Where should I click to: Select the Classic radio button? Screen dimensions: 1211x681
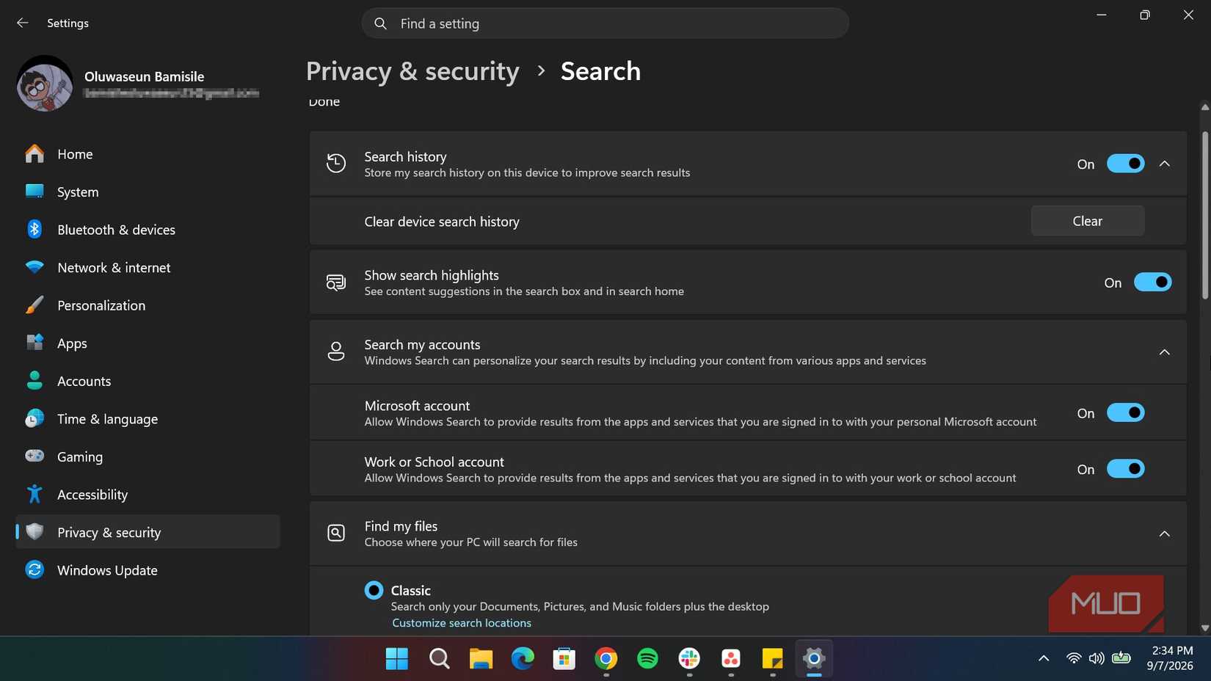tap(374, 591)
